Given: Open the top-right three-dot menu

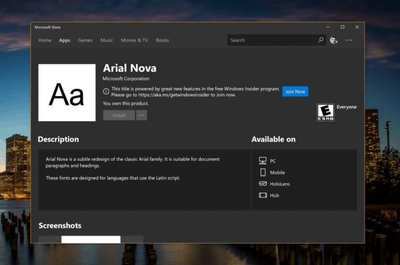Looking at the screenshot, I should [349, 40].
